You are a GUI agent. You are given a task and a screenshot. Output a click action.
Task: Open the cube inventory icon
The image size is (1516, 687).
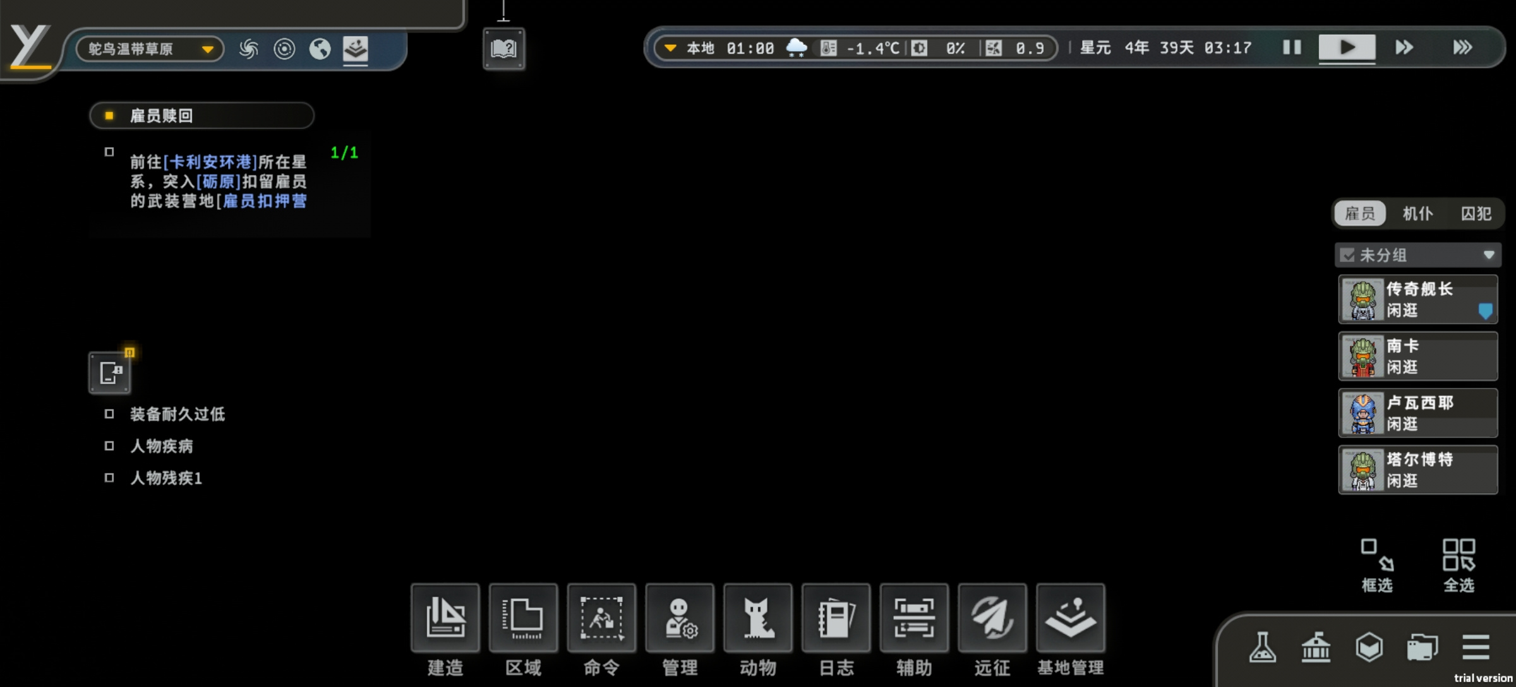coord(1369,647)
